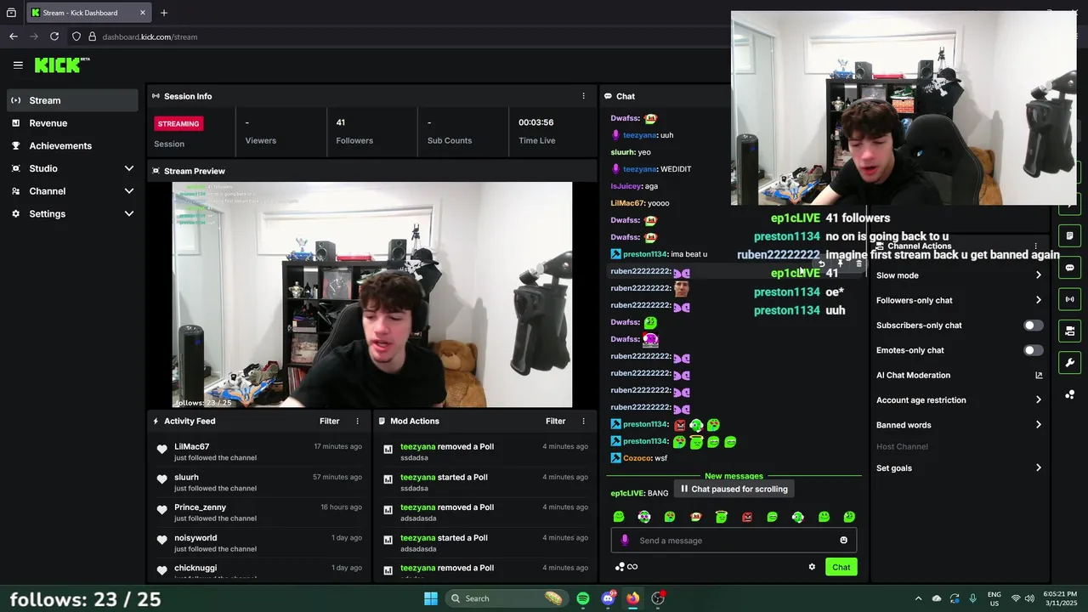Screen dimensions: 1088x612
Task: Reply to the hovered chat message
Action: pyautogui.click(x=821, y=263)
